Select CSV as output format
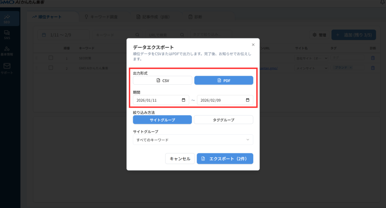This screenshot has width=386, height=208. click(x=162, y=81)
